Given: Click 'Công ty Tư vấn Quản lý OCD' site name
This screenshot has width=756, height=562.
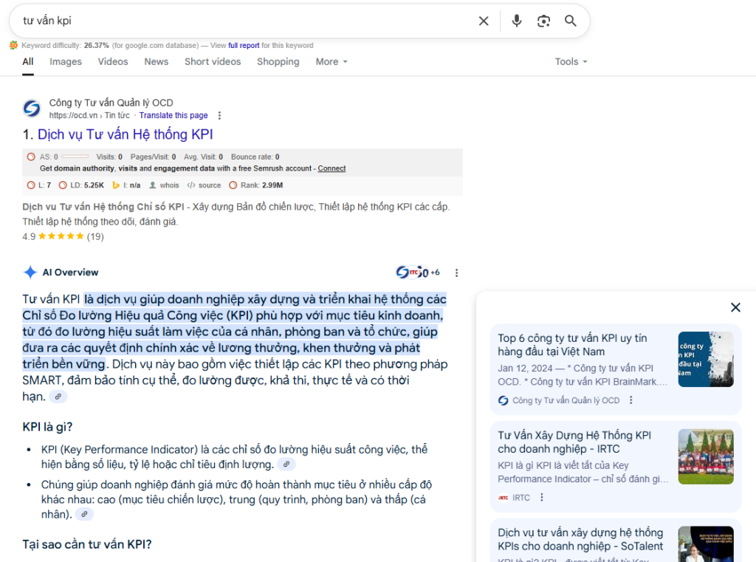Looking at the screenshot, I should click(111, 103).
